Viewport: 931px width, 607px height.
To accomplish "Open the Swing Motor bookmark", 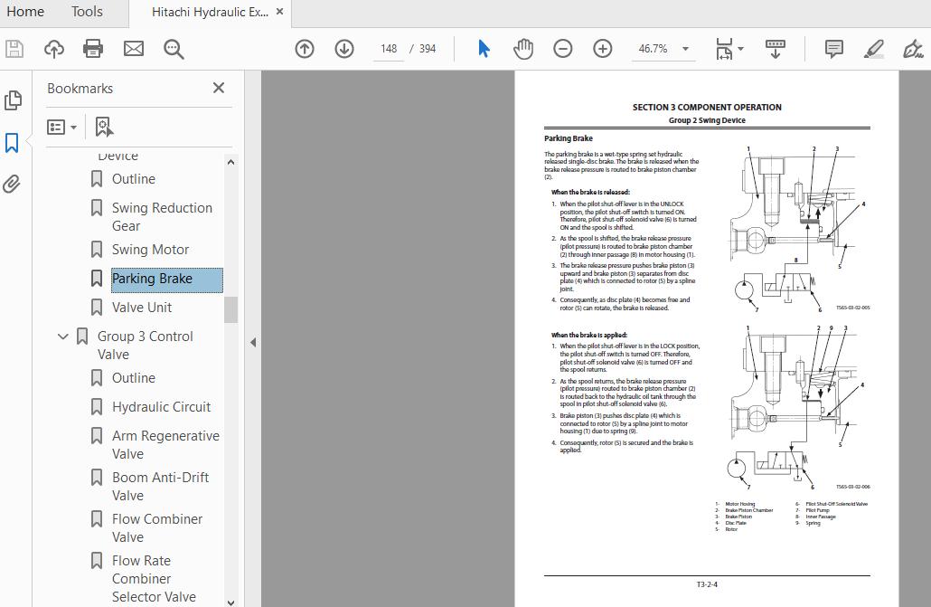I will [150, 250].
